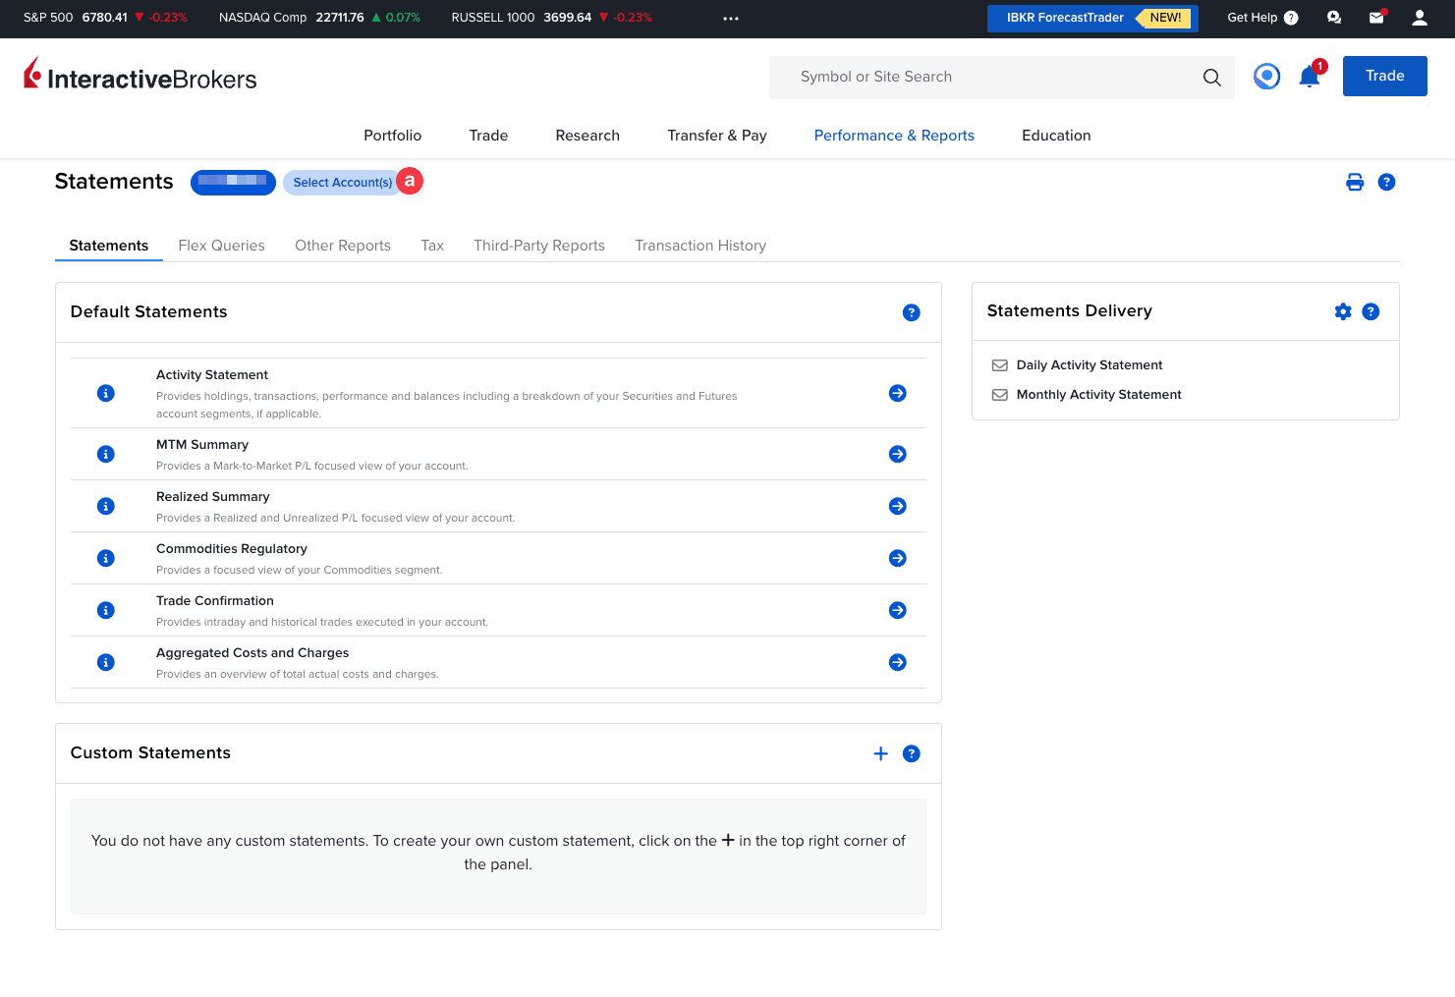The height and width of the screenshot is (997, 1455).
Task: Show info for MTM Summary
Action: 106,454
